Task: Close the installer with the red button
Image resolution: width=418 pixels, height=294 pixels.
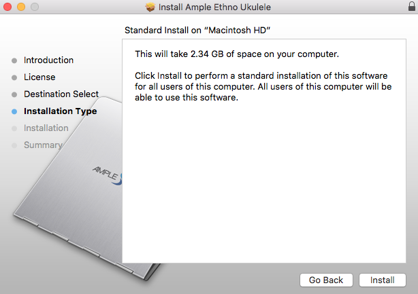Action: click(8, 7)
